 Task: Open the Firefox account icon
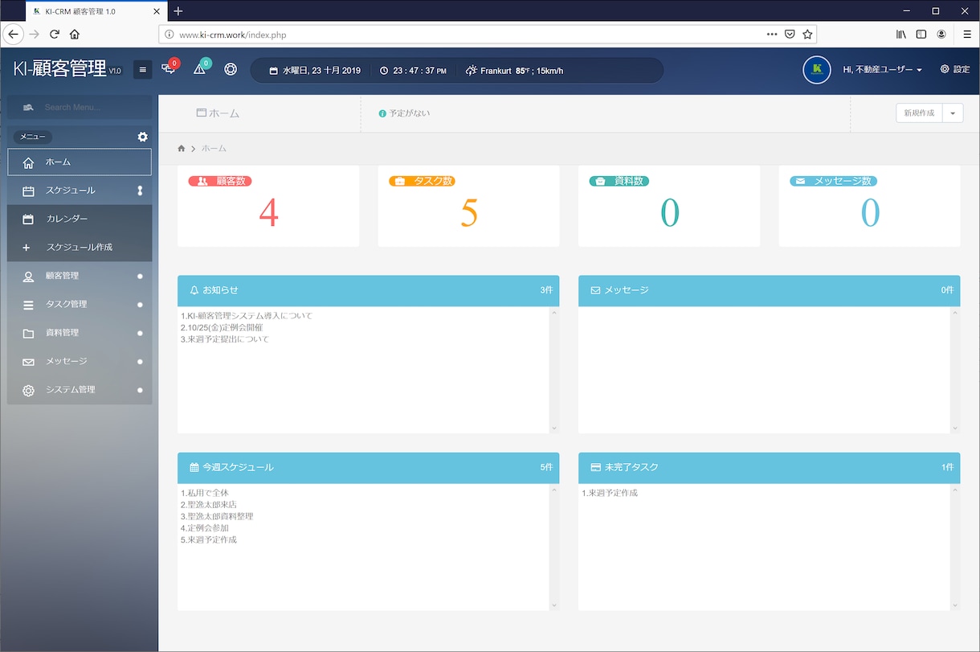point(941,35)
